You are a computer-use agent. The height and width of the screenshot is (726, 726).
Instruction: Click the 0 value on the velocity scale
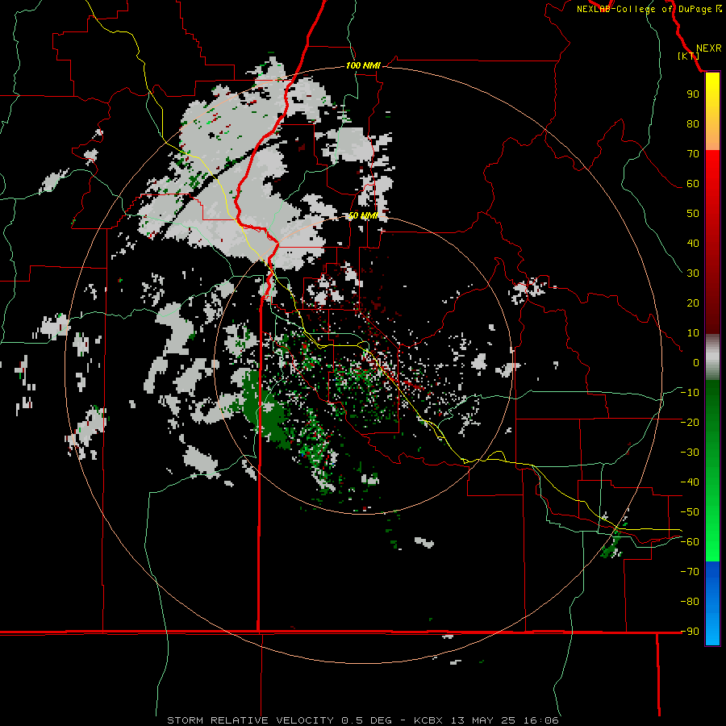point(695,362)
